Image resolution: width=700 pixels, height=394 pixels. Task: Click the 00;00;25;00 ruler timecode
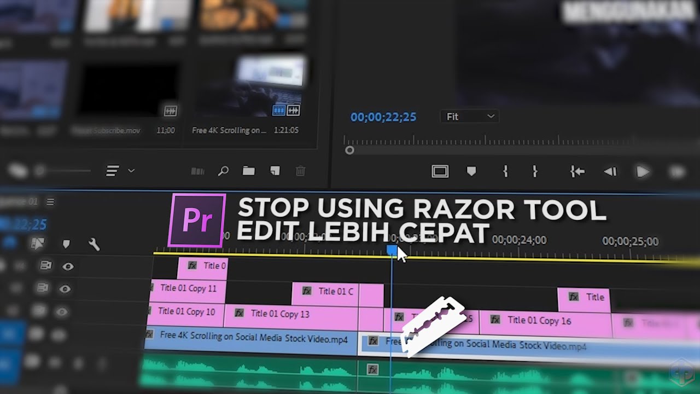630,241
